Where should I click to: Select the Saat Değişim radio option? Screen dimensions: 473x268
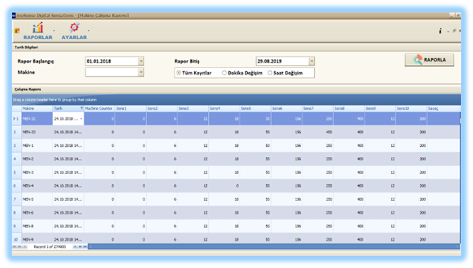tap(270, 73)
